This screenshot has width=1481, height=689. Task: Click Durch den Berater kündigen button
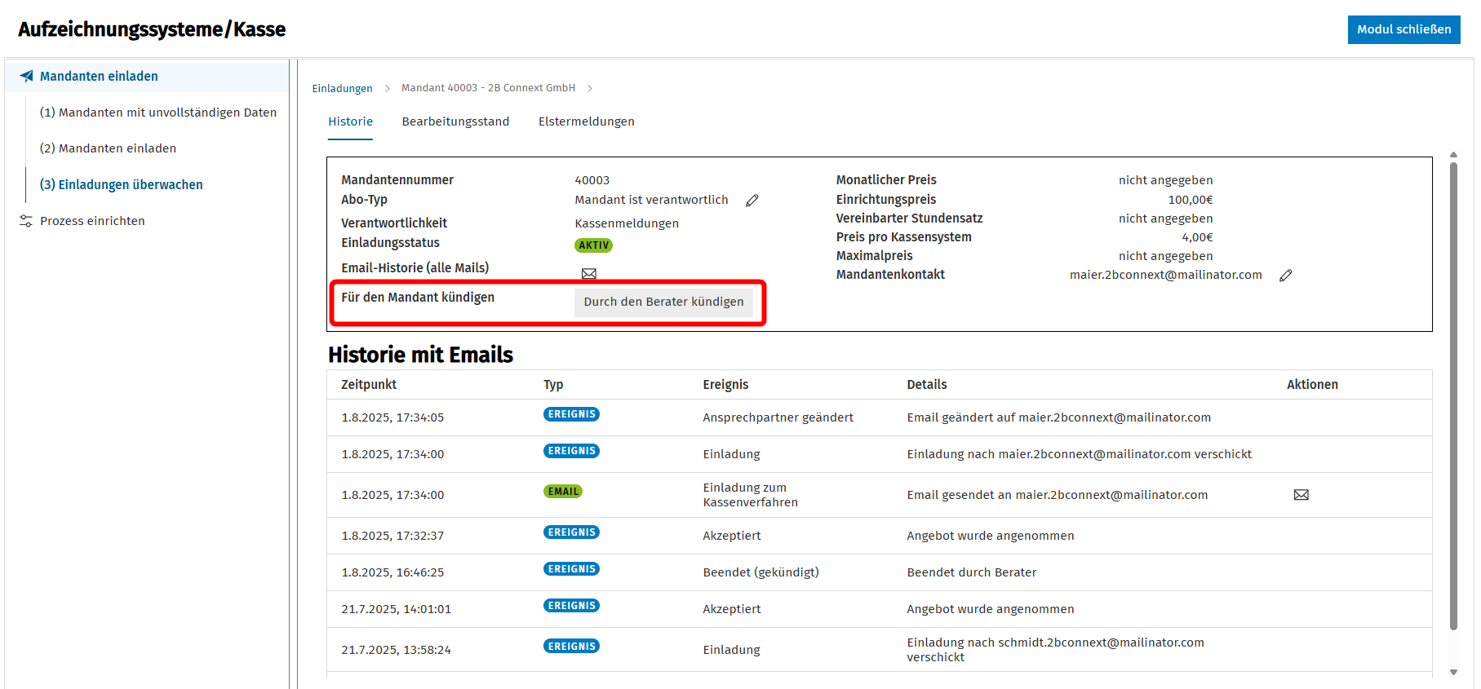tap(663, 302)
